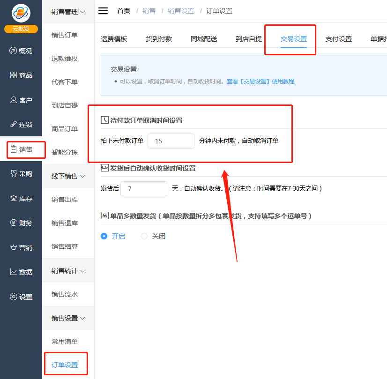This screenshot has width=387, height=379.
Task: Open 财务 finance section
Action: (x=21, y=223)
